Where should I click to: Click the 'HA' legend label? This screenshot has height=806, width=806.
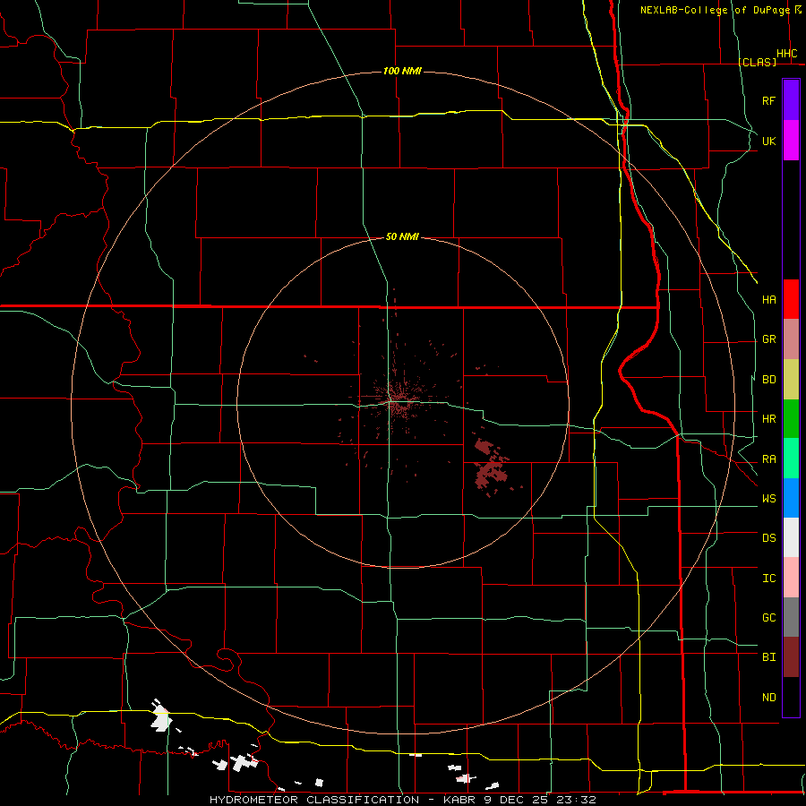pos(769,300)
